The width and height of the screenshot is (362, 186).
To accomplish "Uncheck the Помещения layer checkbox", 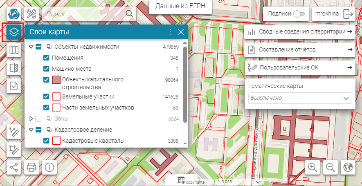I will point(46,58).
